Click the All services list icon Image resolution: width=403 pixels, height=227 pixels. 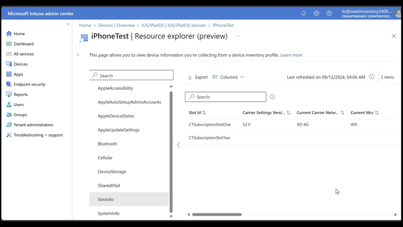[9, 54]
